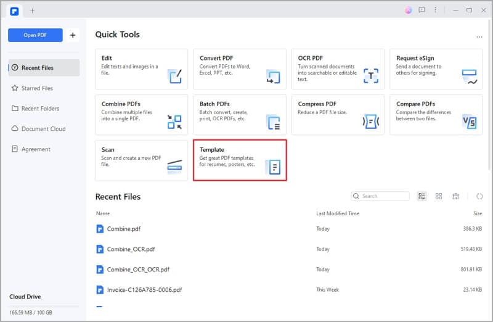493x322 pixels.
Task: Click the Open PDF button
Action: pos(35,35)
